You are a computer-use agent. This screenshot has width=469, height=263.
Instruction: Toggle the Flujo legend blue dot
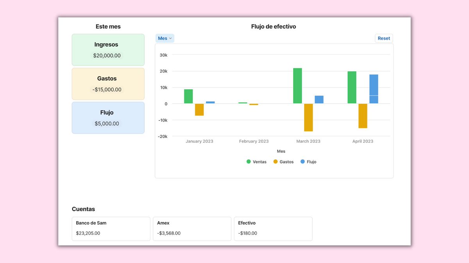[x=303, y=162]
